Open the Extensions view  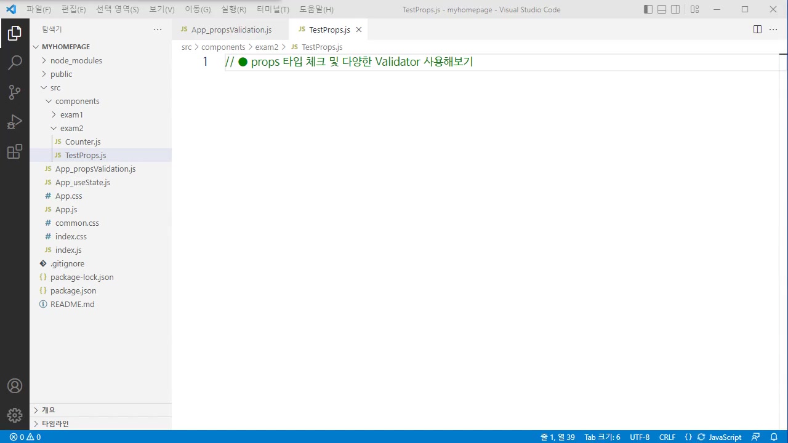tap(15, 151)
